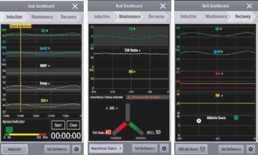Image resolution: width=258 pixels, height=155 pixels.
Task: Toggle the Aldrete Score check button
Action: pyautogui.click(x=190, y=149)
